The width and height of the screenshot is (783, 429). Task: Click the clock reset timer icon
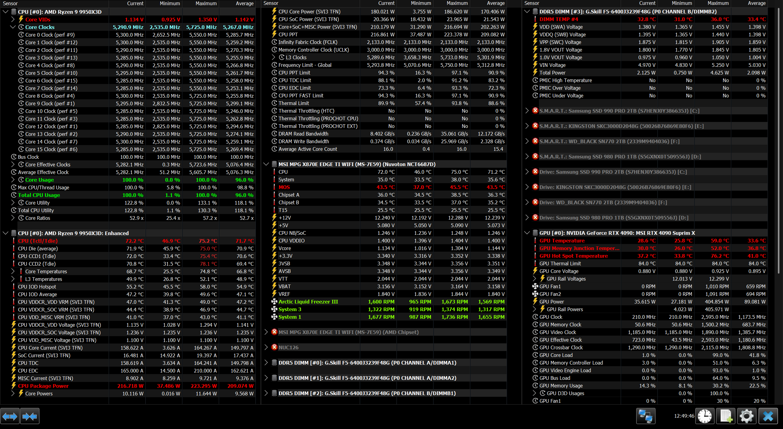coord(705,416)
